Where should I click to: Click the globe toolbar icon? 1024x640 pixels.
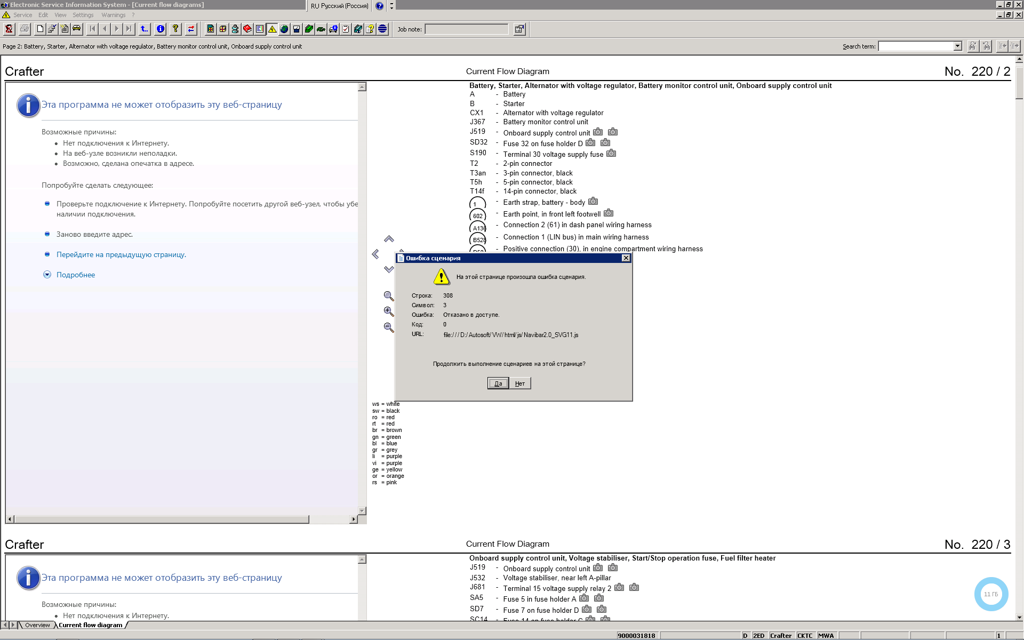tap(284, 29)
